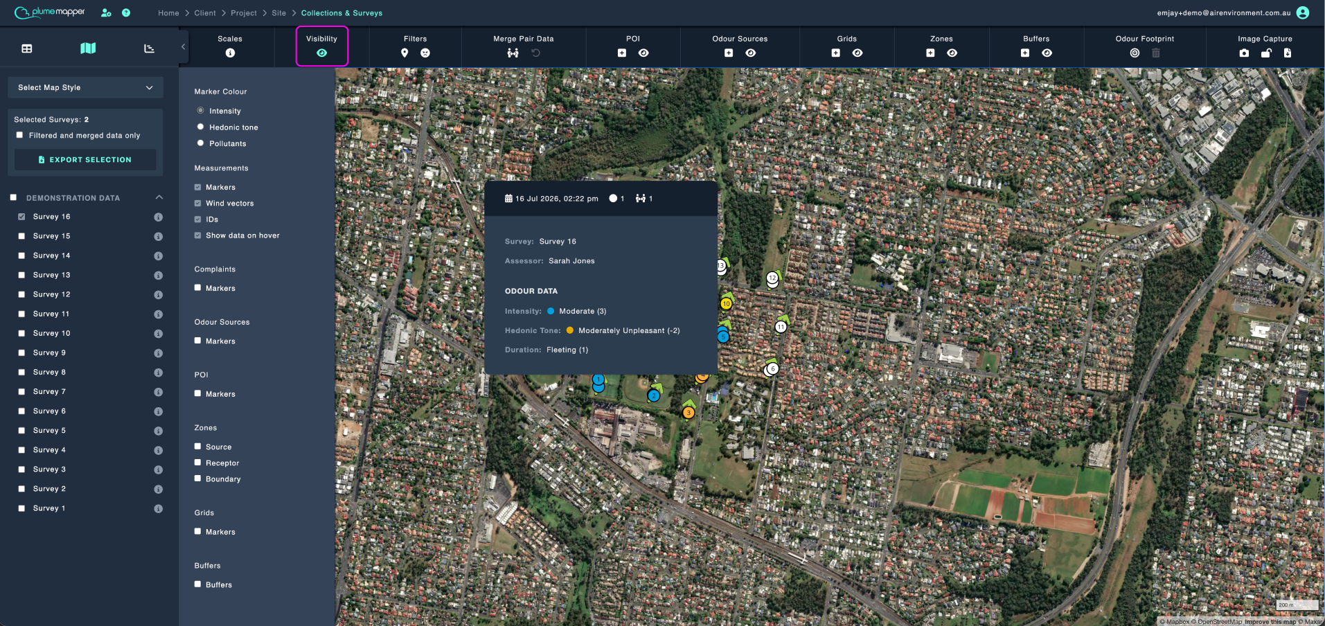Click the Image Capture document icon

(1288, 53)
